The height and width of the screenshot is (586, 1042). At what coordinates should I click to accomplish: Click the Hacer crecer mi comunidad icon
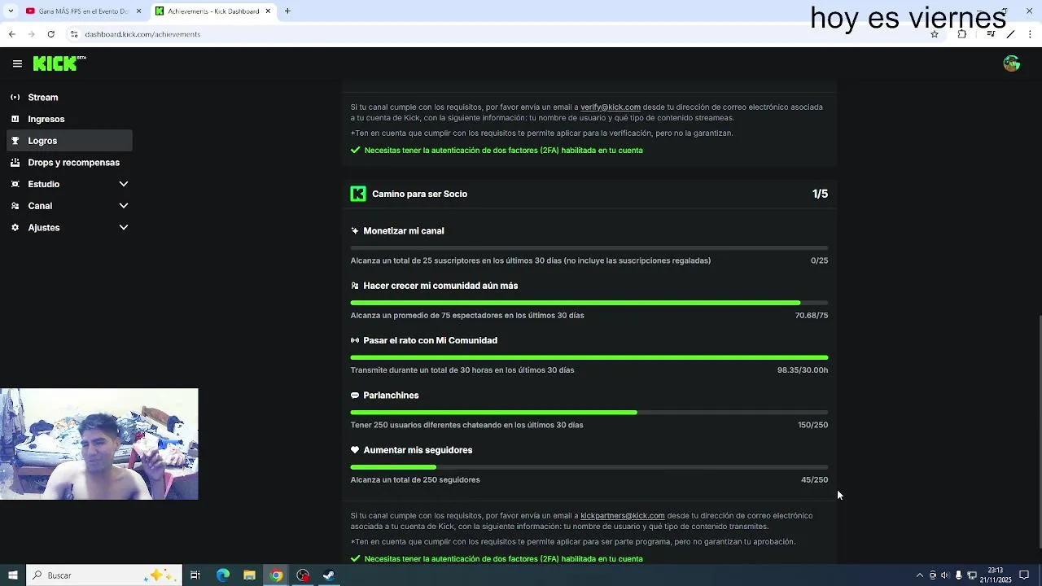(355, 286)
